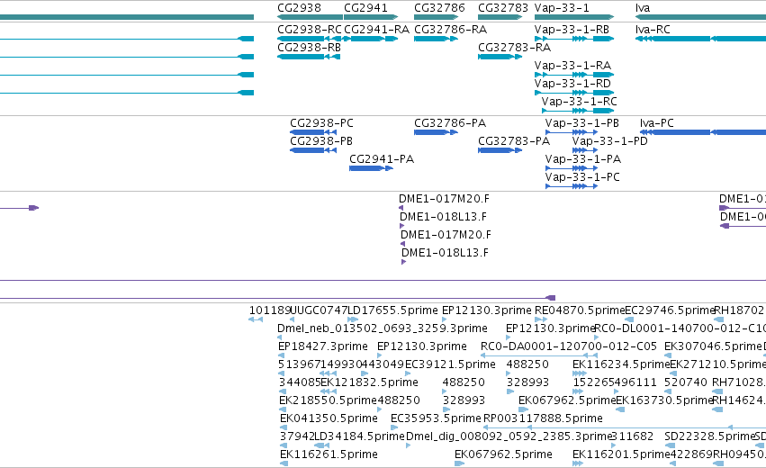Click the CG2938 gene label
Viewport: 766px width, 468px height.
click(299, 8)
